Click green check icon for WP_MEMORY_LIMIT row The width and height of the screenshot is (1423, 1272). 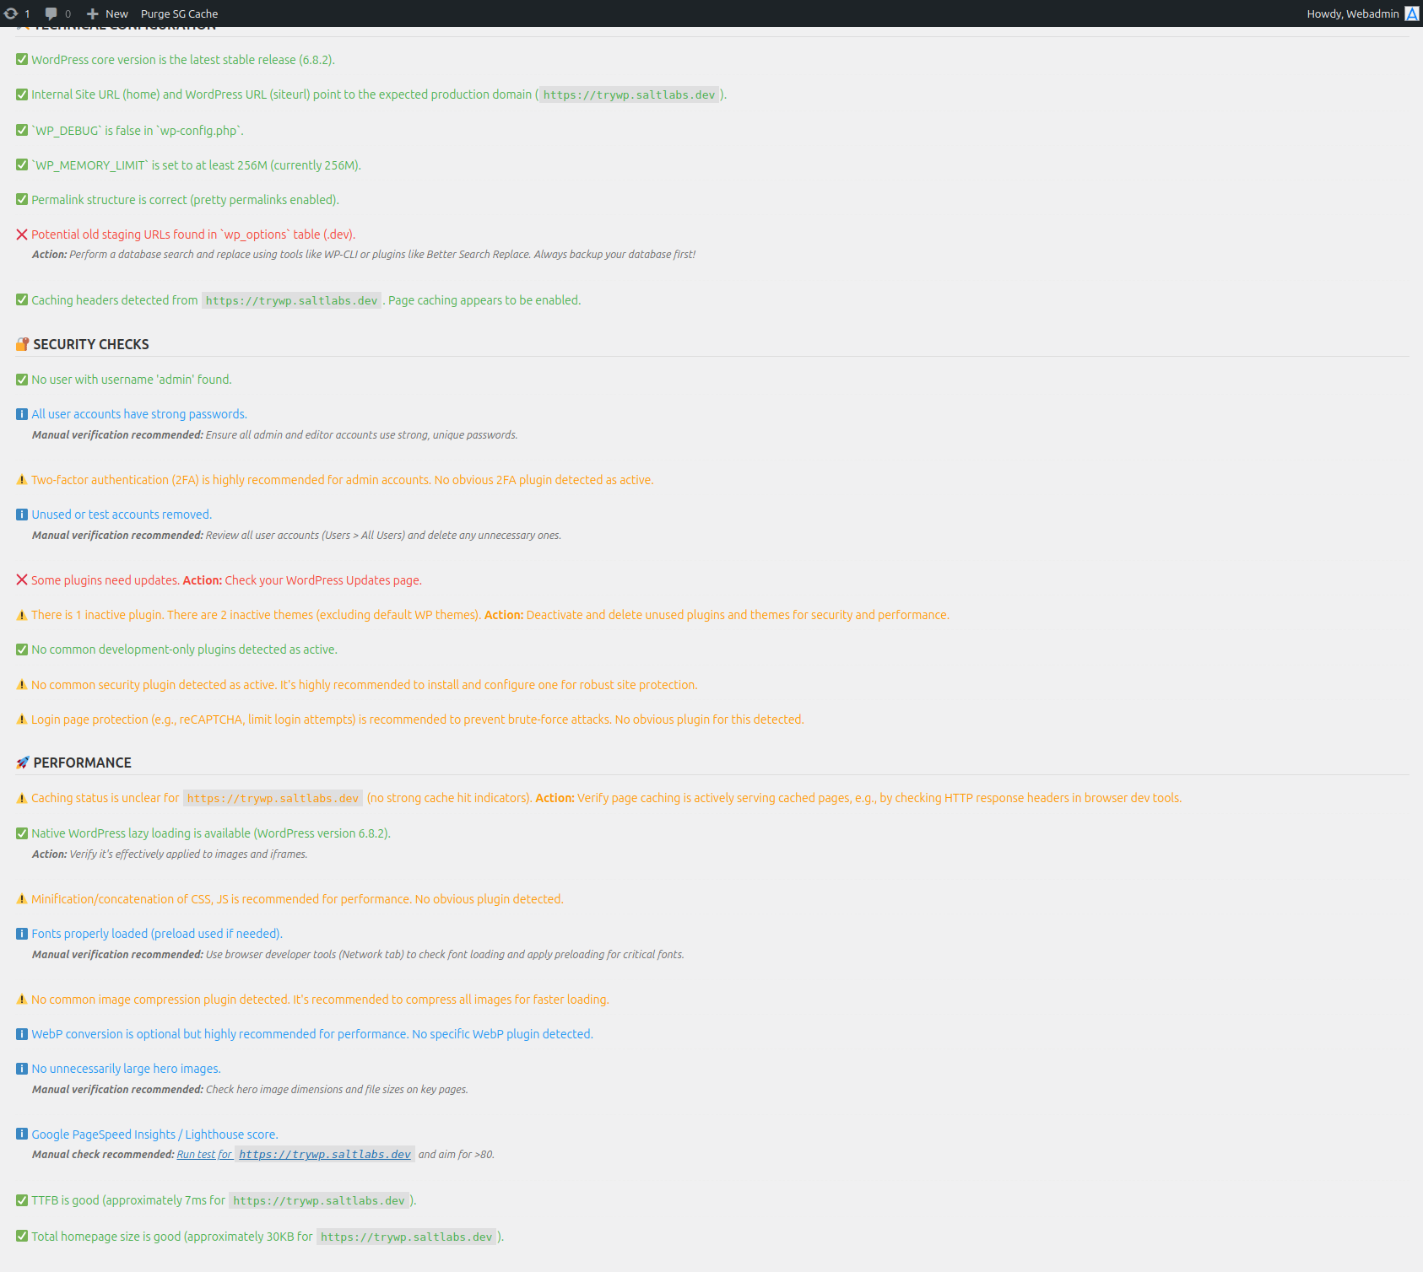(x=22, y=164)
